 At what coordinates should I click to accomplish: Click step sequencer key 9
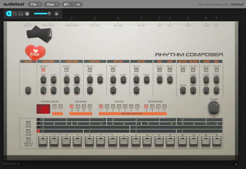point(136,141)
